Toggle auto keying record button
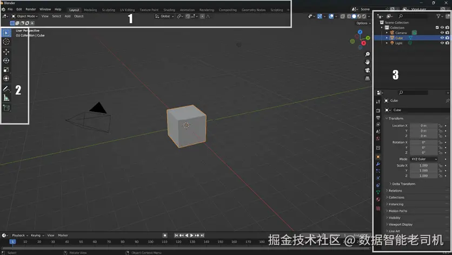This screenshot has width=452, height=255. point(165,236)
